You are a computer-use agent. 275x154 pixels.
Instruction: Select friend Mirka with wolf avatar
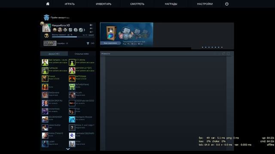[82, 144]
